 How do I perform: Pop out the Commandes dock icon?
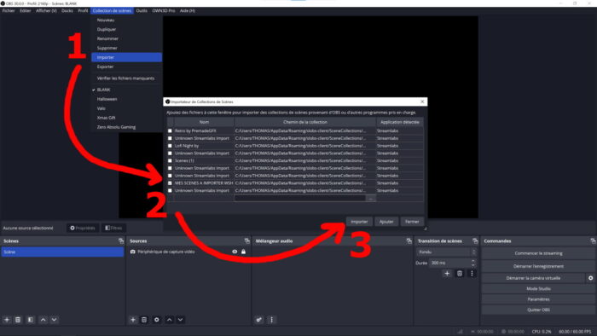coord(593,240)
